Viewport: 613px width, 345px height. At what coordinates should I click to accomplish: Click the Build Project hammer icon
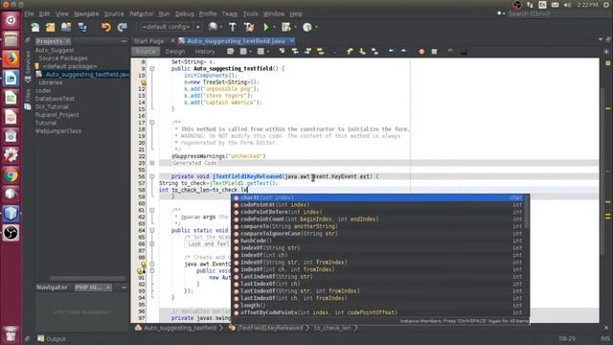[233, 27]
